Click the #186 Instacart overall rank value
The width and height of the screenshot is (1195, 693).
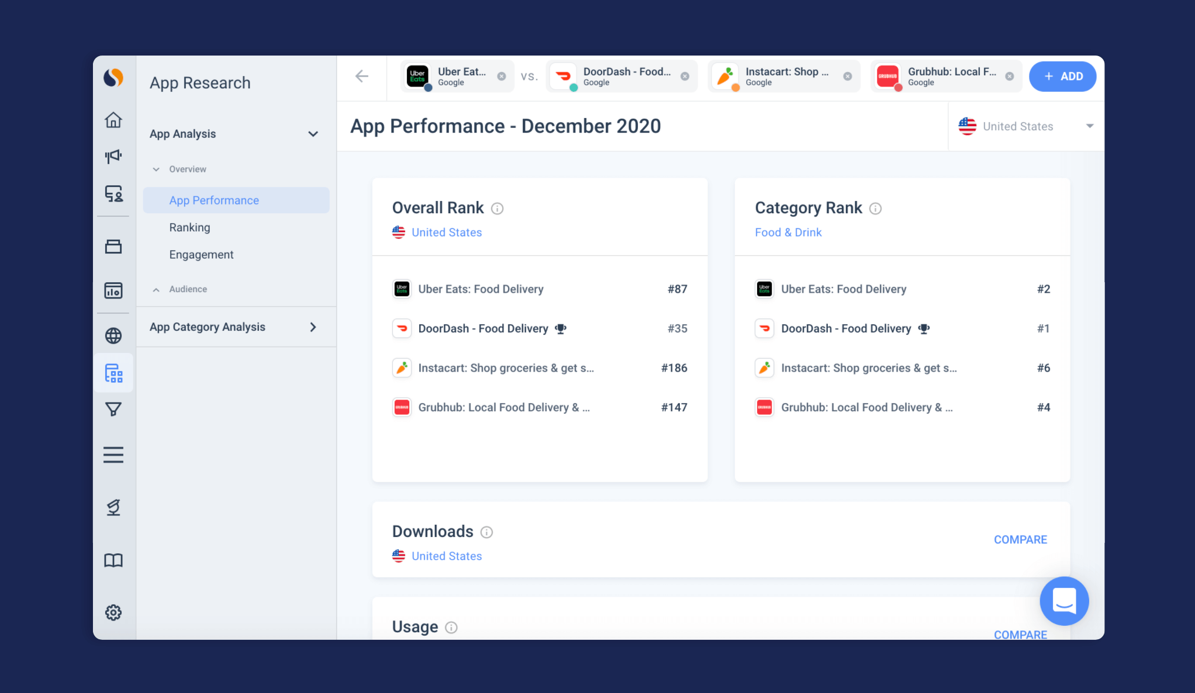(x=674, y=368)
